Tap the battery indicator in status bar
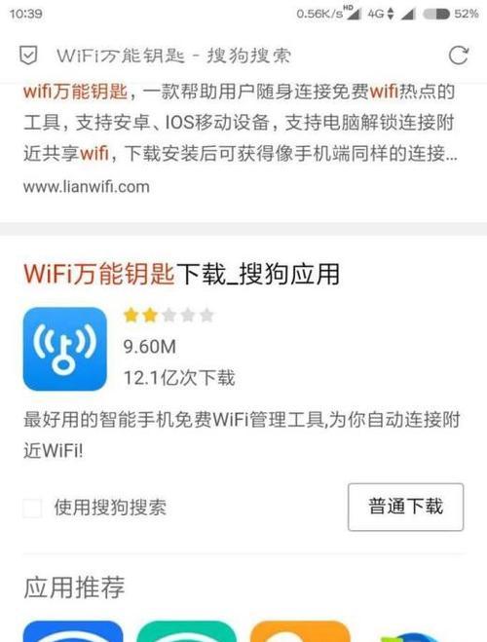 tap(436, 15)
